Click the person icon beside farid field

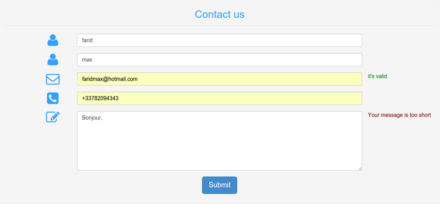point(53,40)
